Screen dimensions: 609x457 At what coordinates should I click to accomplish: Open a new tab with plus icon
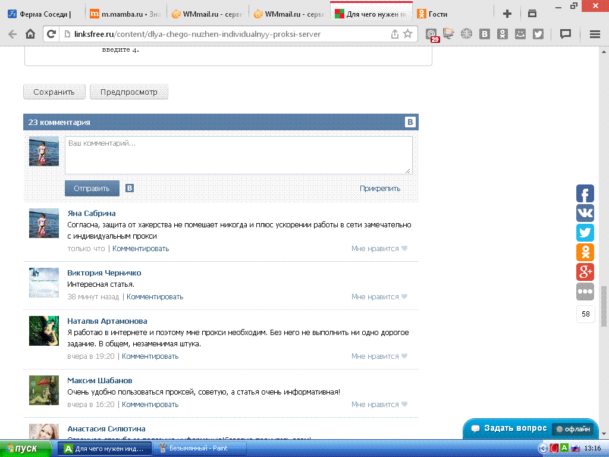507,14
